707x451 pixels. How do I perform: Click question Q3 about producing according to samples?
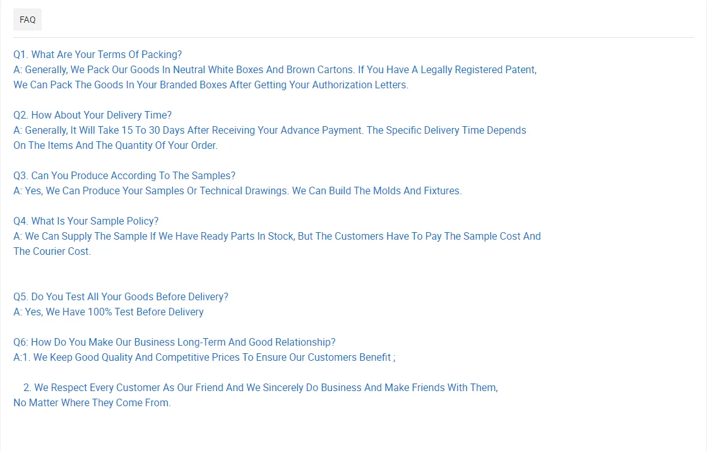pos(124,175)
